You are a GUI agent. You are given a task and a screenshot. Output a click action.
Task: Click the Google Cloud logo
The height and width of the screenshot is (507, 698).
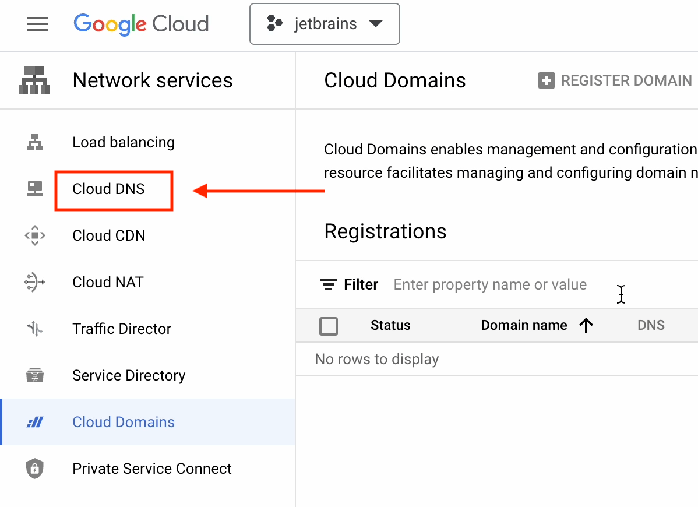pos(141,24)
